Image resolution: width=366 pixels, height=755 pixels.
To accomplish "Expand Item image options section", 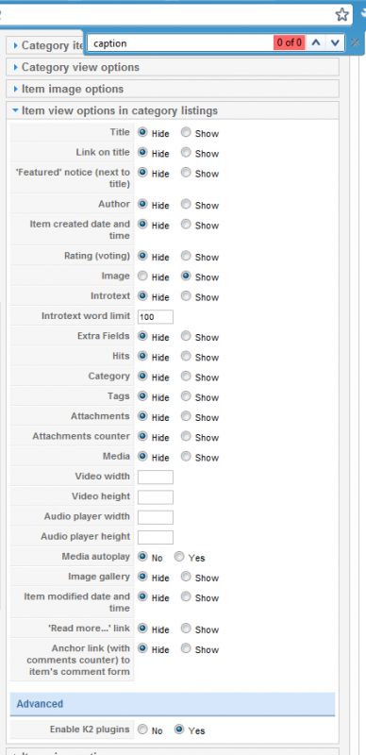I will coord(173,89).
